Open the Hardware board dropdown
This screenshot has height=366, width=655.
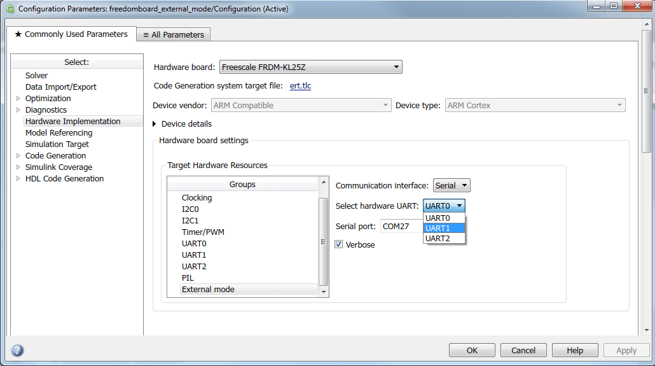tap(310, 67)
